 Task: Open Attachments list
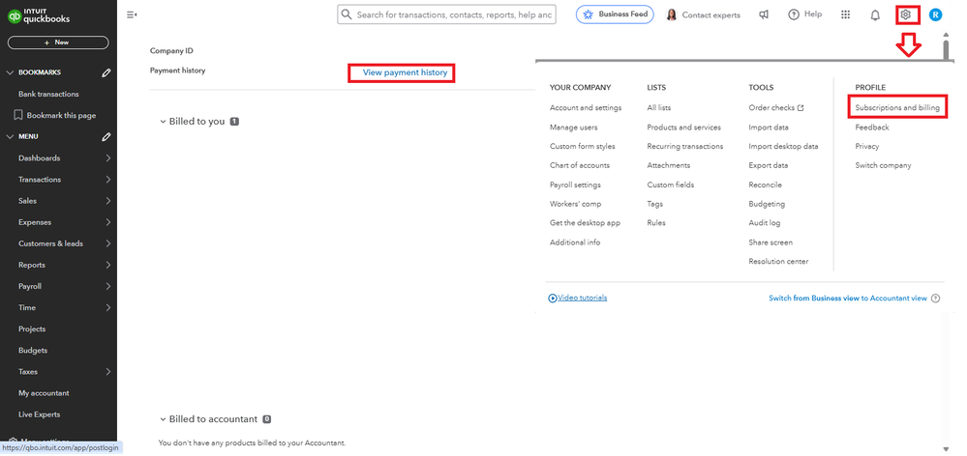(x=669, y=165)
